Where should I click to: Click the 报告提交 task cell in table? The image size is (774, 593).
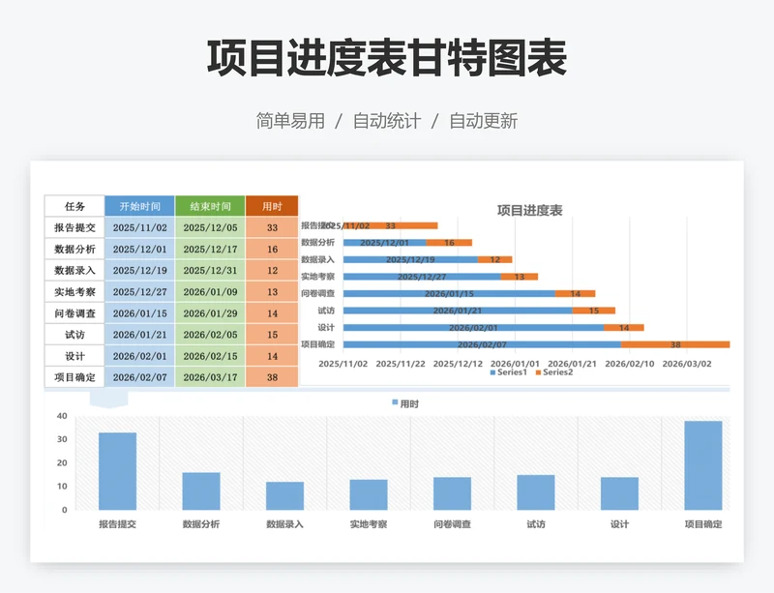pyautogui.click(x=74, y=227)
